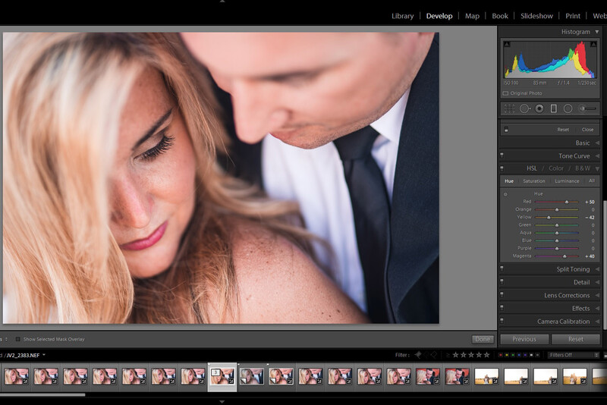Activate the Red Eye Correction tool

click(539, 108)
